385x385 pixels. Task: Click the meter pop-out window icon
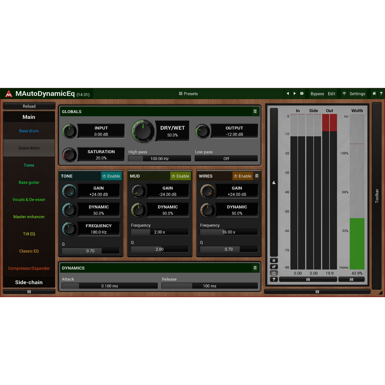[274, 267]
